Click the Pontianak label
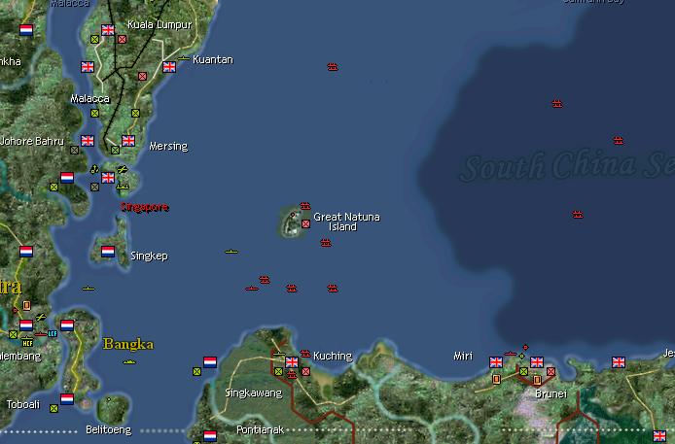This screenshot has width=675, height=444. click(x=260, y=429)
